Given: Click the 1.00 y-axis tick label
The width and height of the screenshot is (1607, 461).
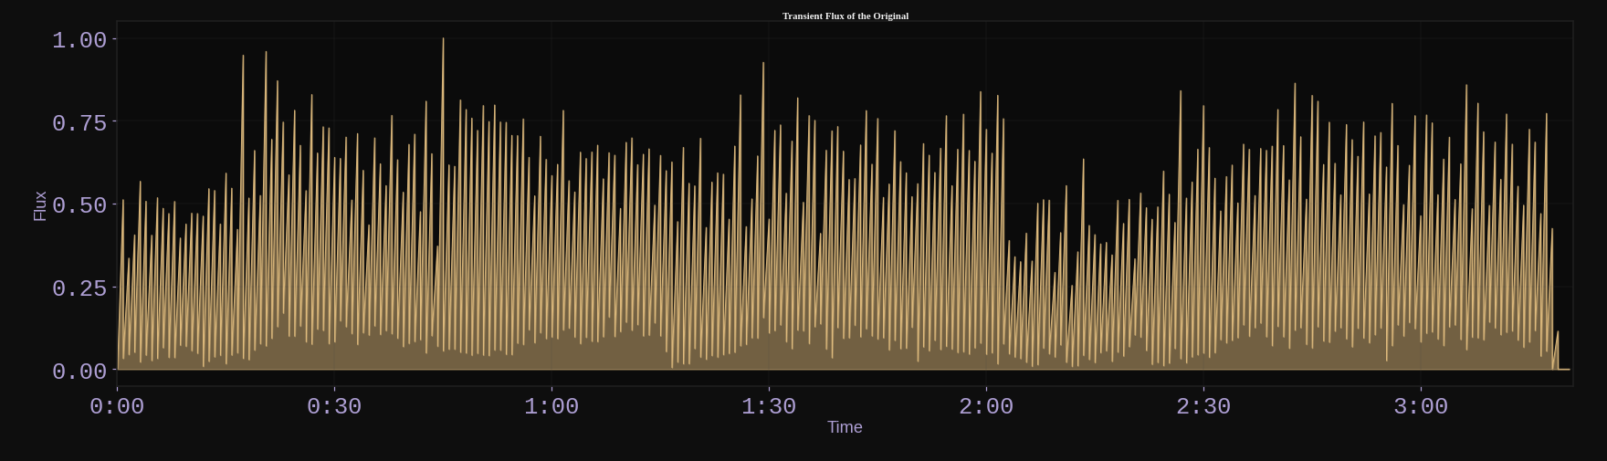Looking at the screenshot, I should (x=79, y=40).
